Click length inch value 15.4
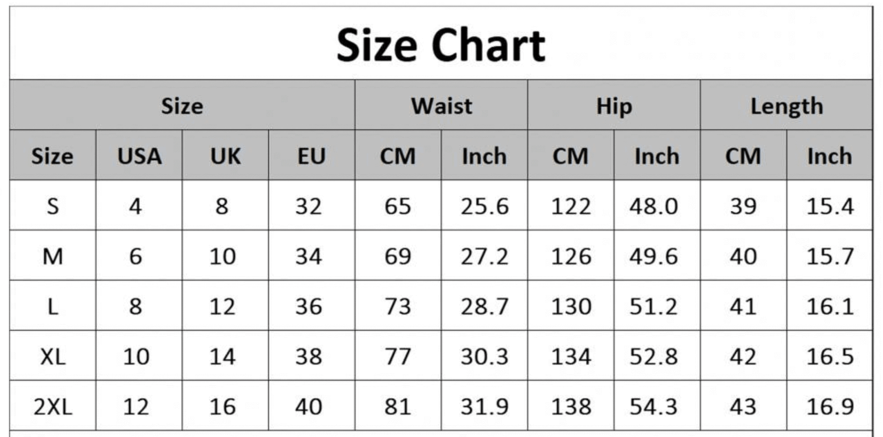Image resolution: width=883 pixels, height=437 pixels. [x=830, y=206]
